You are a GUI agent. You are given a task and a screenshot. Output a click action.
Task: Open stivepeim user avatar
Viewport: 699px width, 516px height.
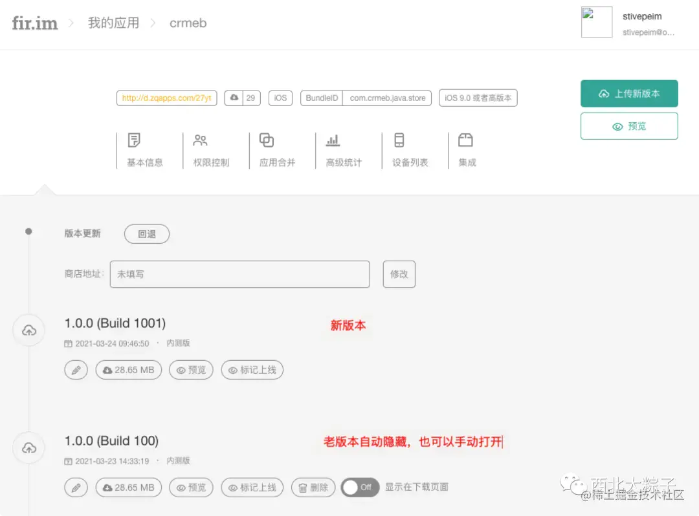coord(597,22)
